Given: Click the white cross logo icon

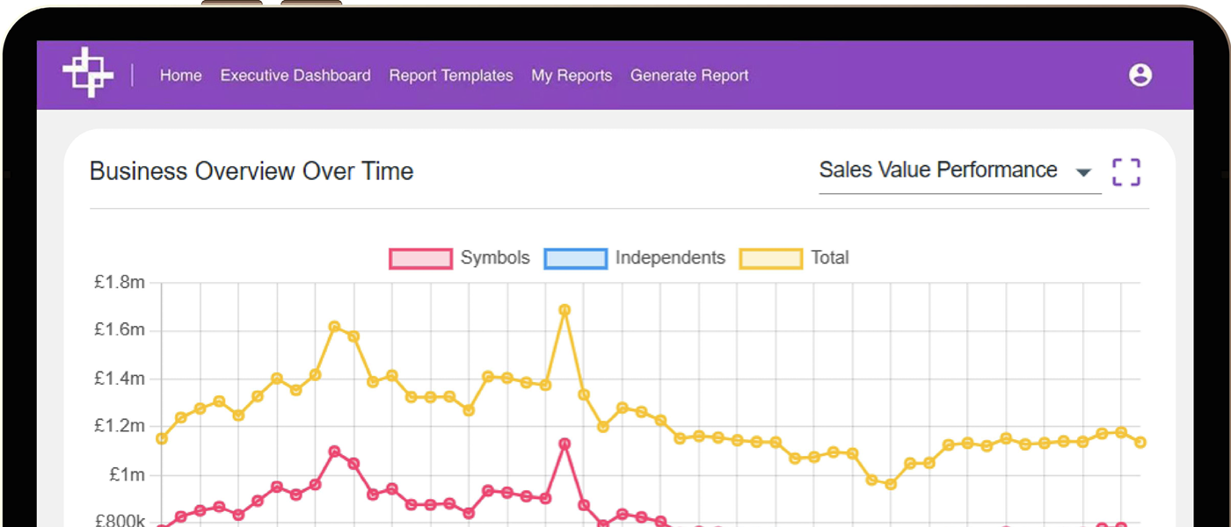Looking at the screenshot, I should pos(88,73).
